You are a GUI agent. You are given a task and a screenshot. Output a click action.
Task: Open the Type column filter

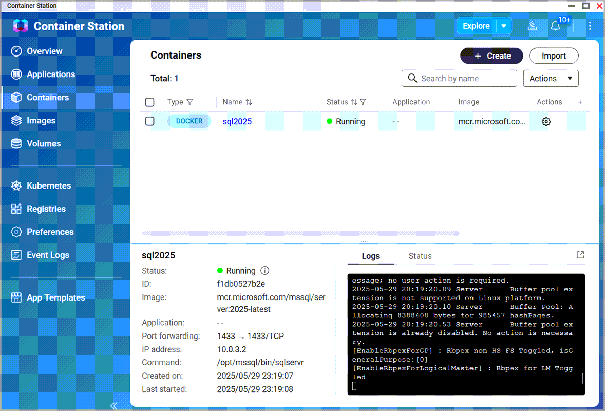[190, 102]
